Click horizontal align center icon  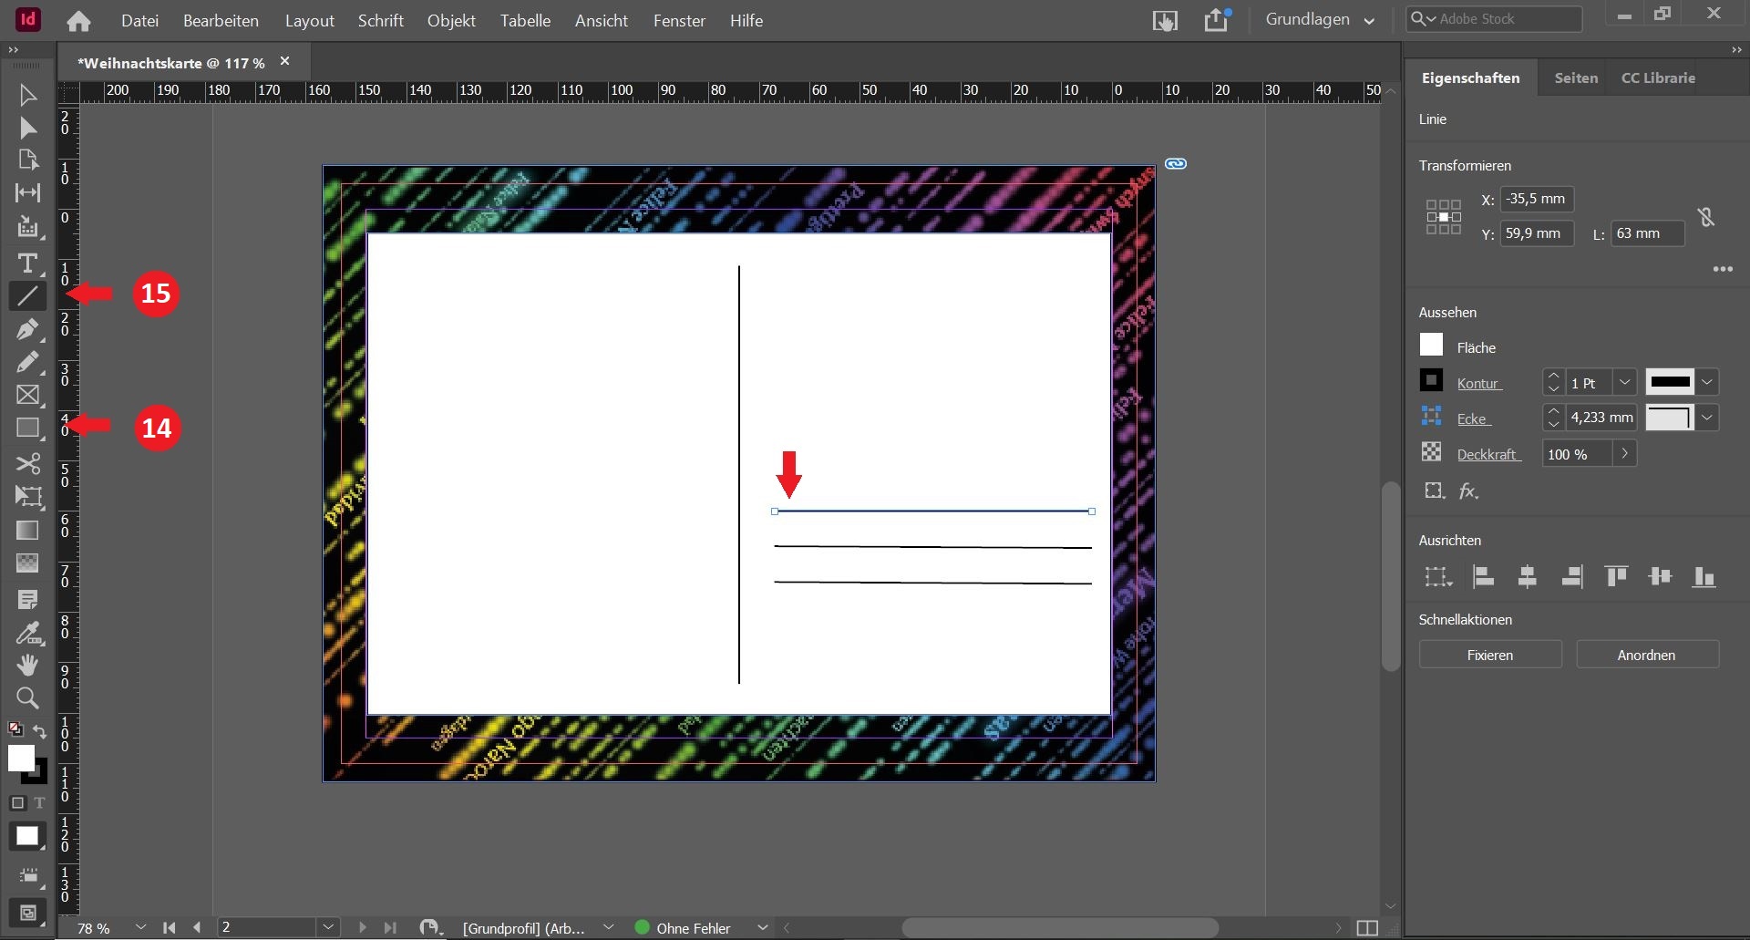pyautogui.click(x=1528, y=576)
